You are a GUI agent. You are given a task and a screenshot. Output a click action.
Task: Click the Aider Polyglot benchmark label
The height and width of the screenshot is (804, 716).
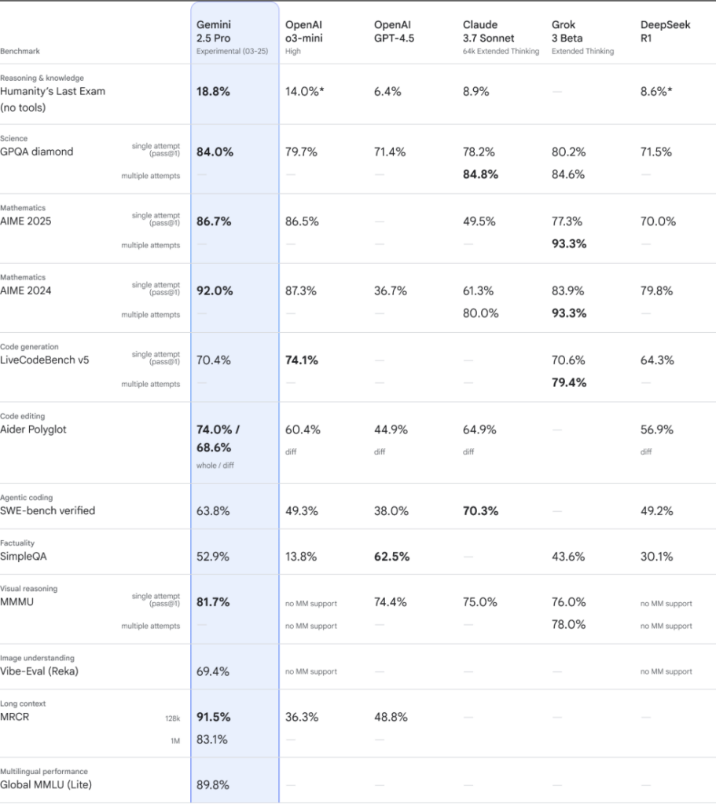33,429
